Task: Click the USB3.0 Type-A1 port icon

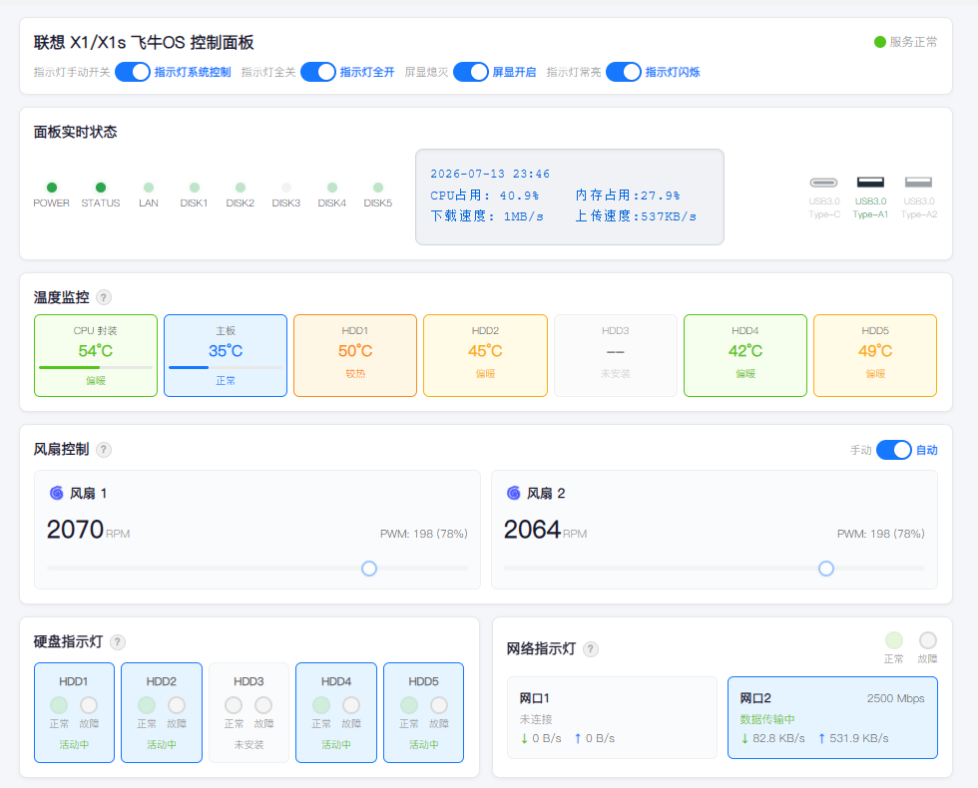Action: coord(870,183)
